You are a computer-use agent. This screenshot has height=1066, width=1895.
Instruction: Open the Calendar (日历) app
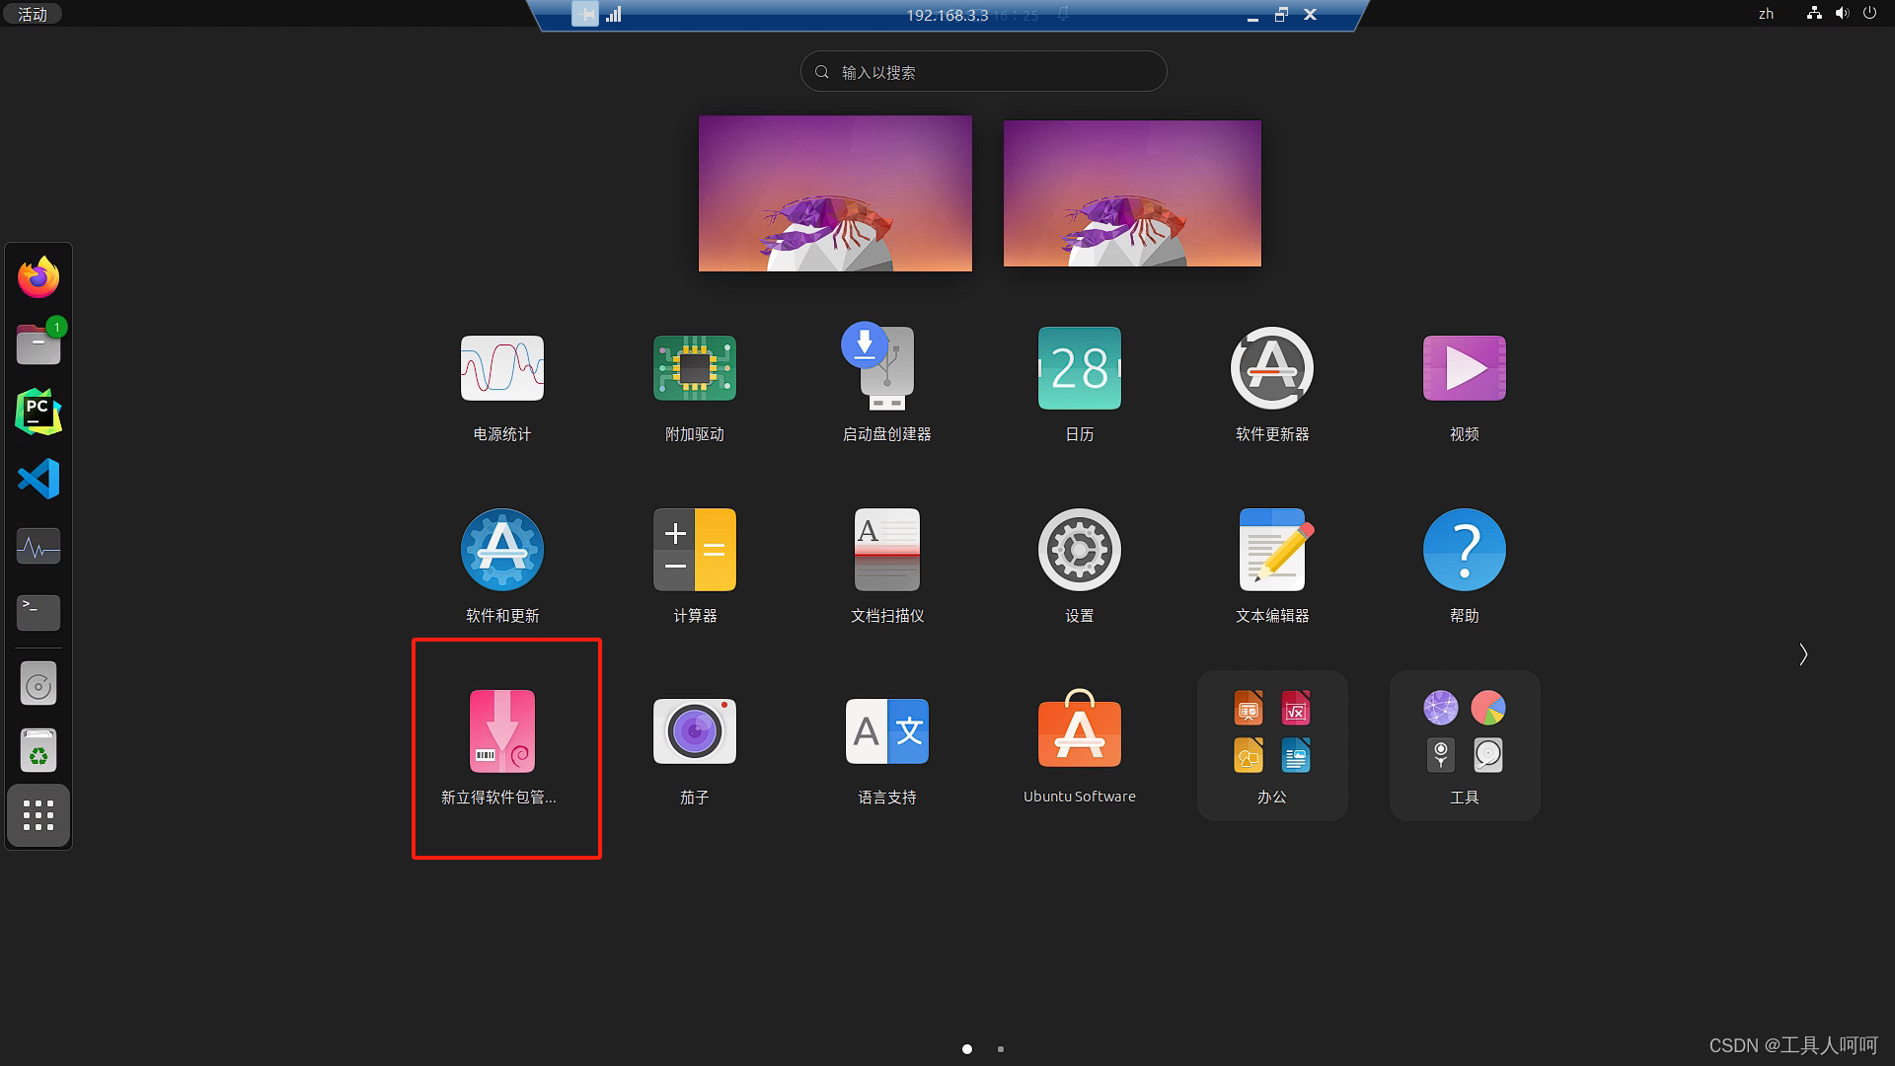[x=1079, y=368]
